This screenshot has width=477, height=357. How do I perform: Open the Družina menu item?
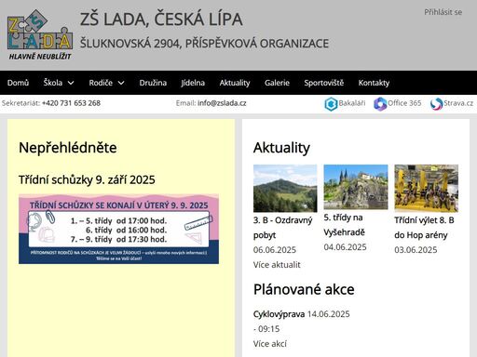pyautogui.click(x=153, y=83)
